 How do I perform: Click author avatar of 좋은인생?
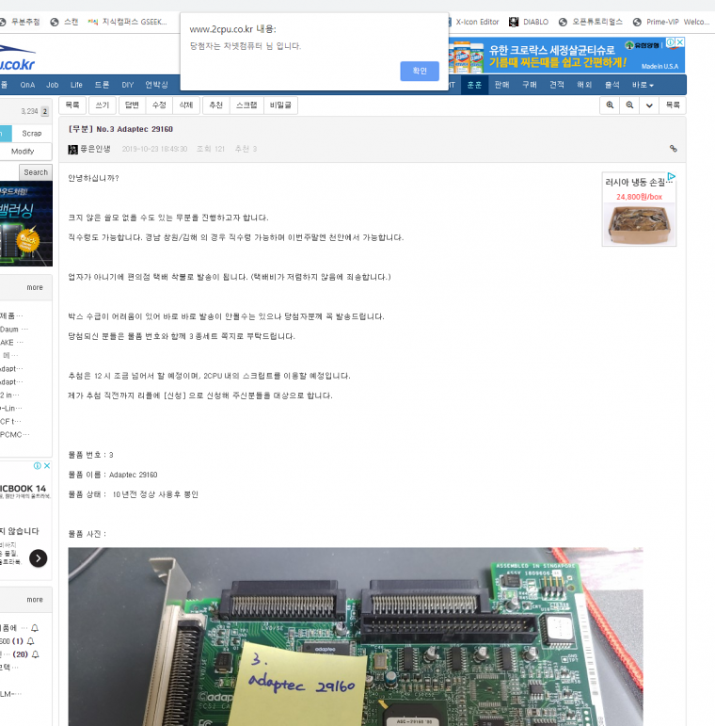72,149
